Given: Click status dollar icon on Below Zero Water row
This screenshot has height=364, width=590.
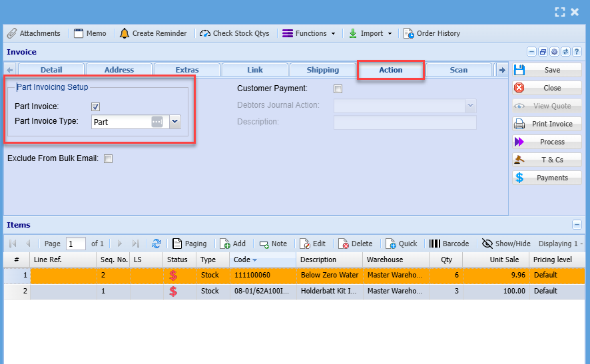Looking at the screenshot, I should [173, 275].
